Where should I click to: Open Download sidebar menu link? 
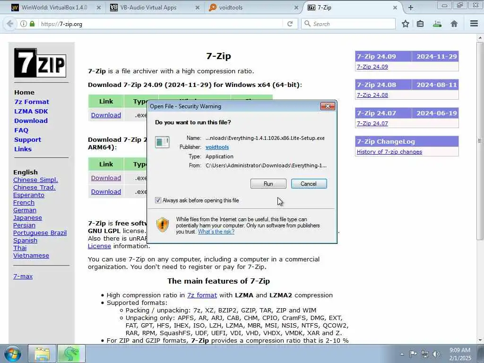point(31,121)
